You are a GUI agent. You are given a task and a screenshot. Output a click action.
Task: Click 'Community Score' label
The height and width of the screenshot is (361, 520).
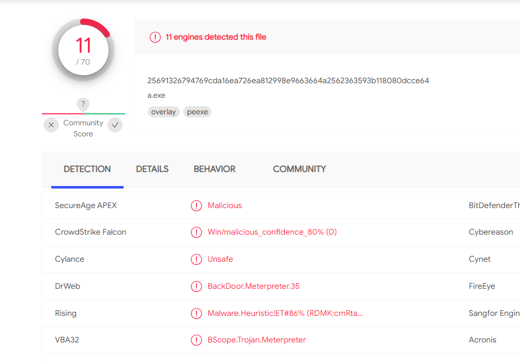click(x=83, y=128)
